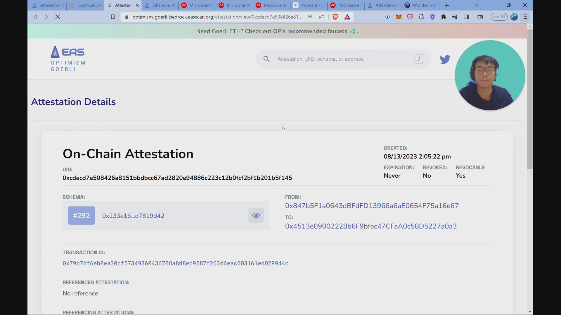Click the address bar URL
This screenshot has width=561, height=315.
pos(217,17)
